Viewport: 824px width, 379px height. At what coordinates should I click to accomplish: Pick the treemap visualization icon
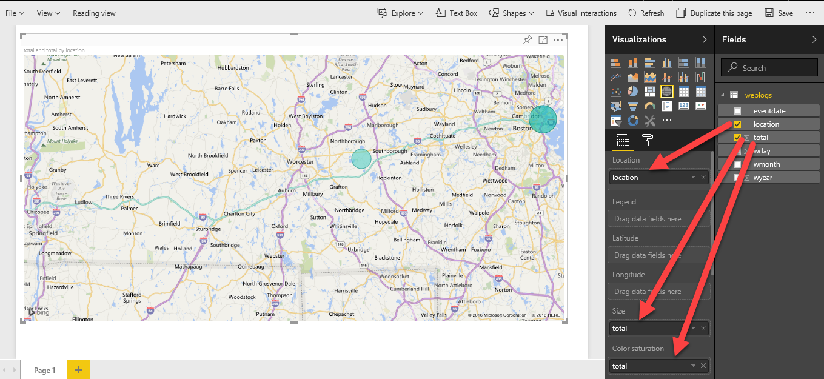649,91
